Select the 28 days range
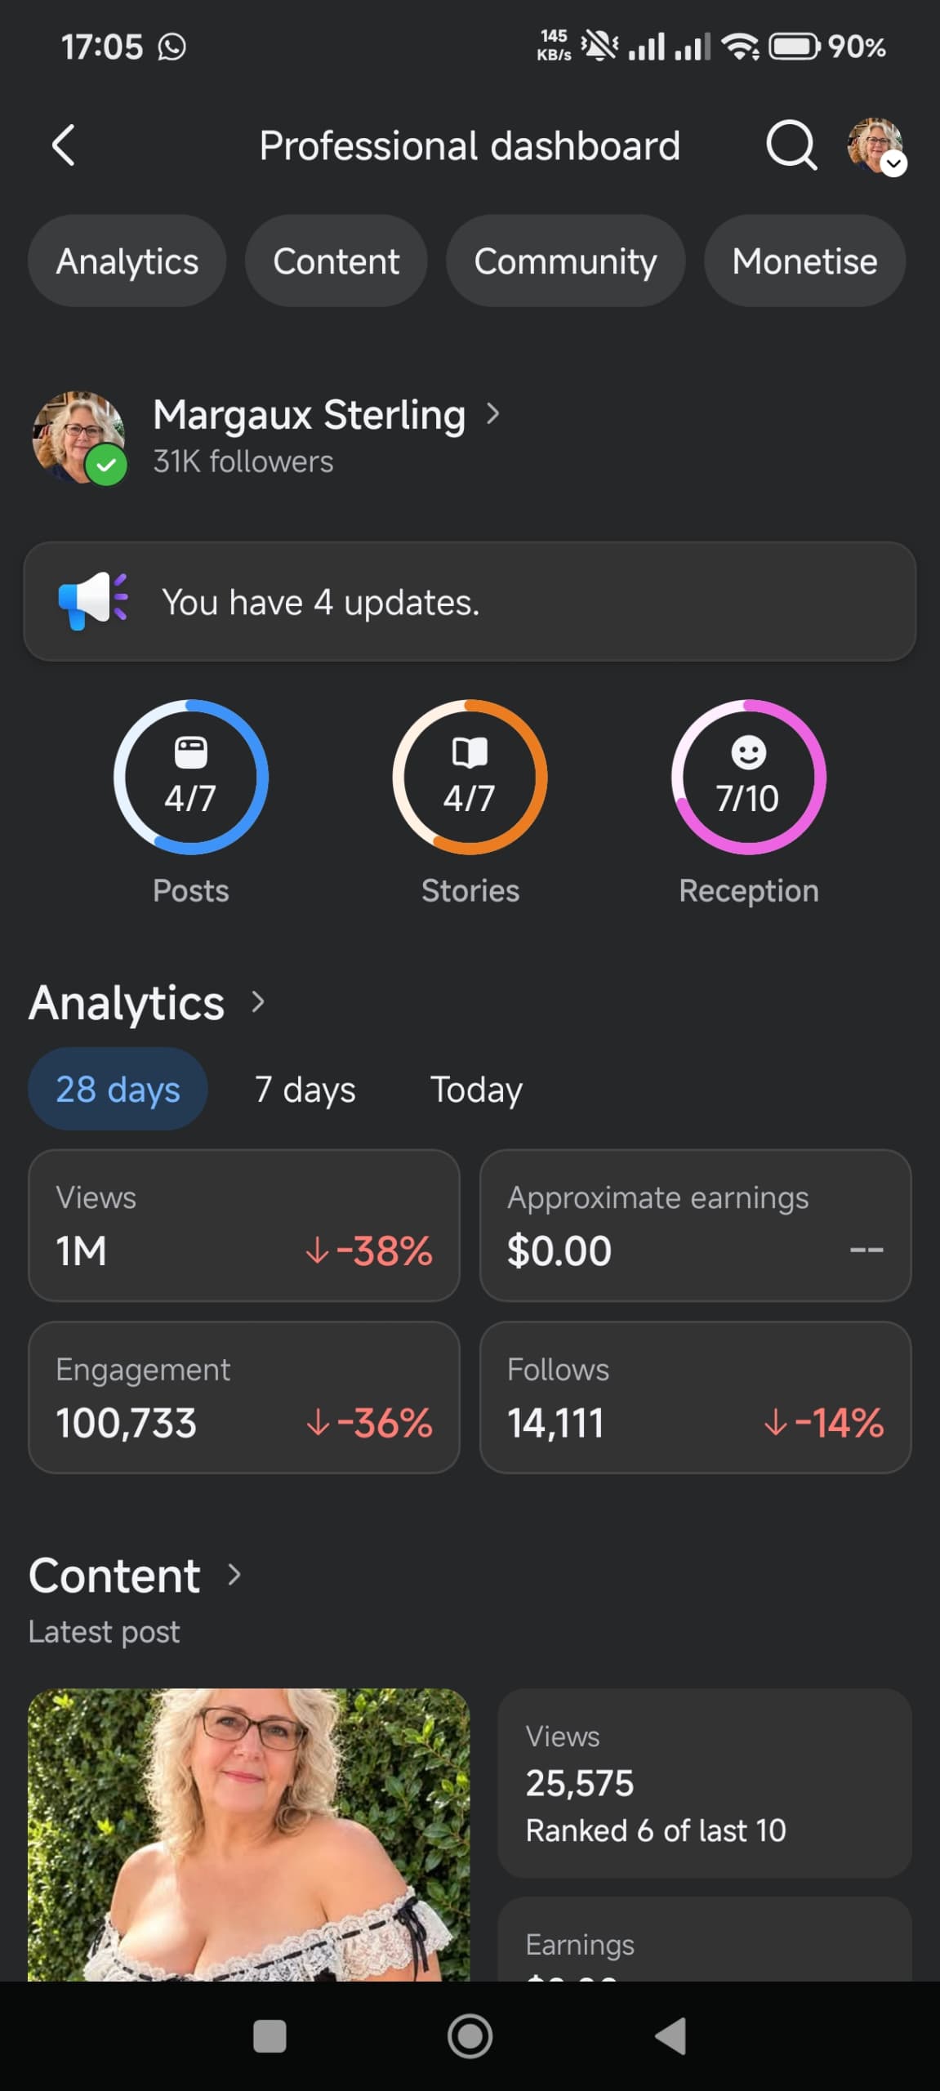The image size is (940, 2091). 118,1089
